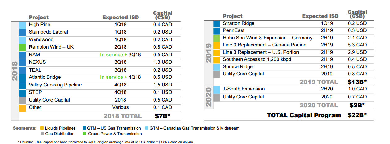390x144 pixels.
Task: Select the '$22B*' total program value
Action: pyautogui.click(x=357, y=115)
